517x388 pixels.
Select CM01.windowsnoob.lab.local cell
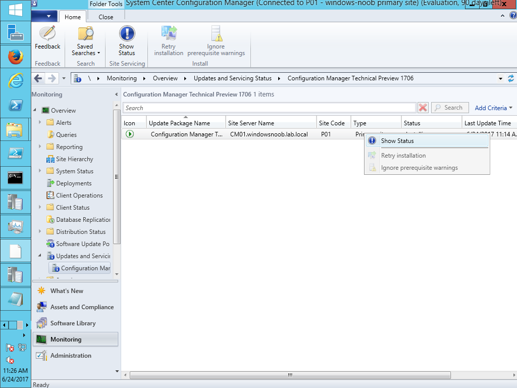click(x=269, y=134)
